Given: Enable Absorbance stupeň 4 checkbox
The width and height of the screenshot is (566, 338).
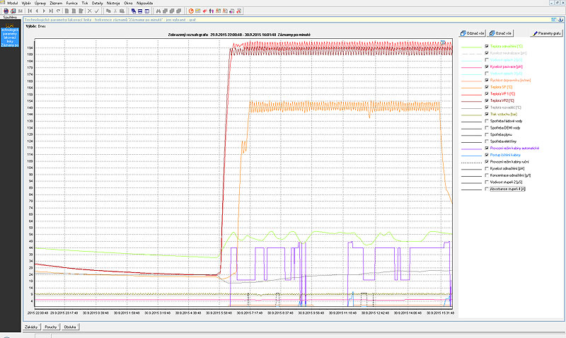Looking at the screenshot, I should coord(486,189).
